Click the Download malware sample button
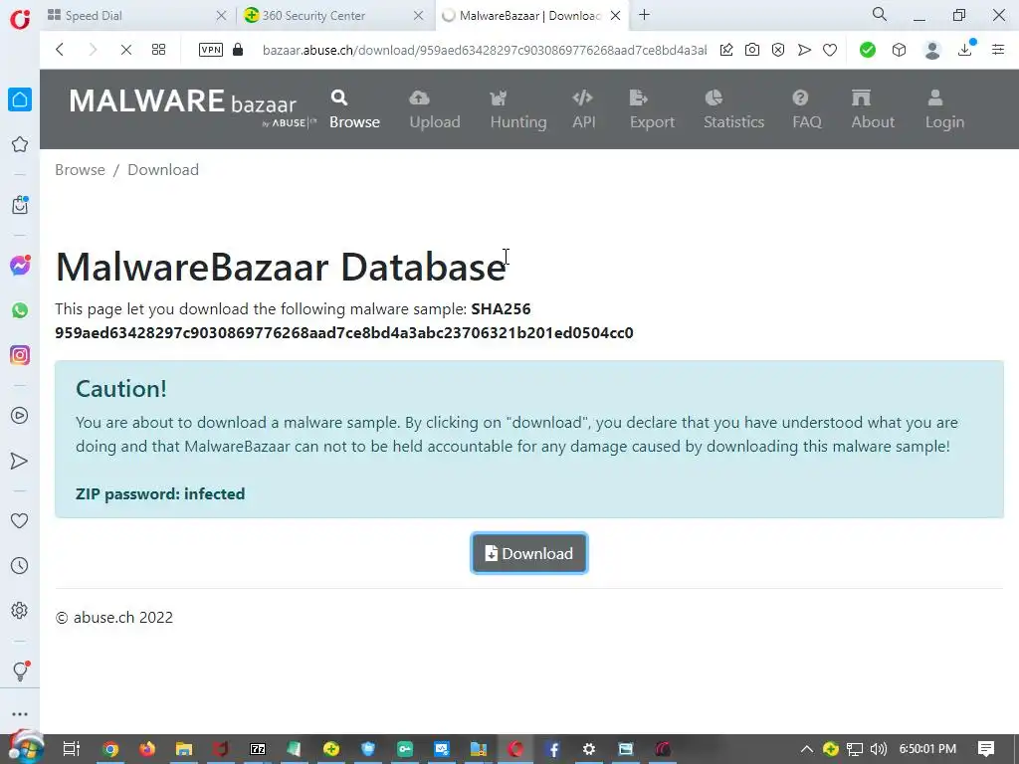1019x764 pixels. [529, 553]
